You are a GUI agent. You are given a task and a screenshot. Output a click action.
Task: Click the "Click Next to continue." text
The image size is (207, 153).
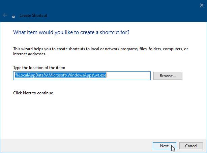[x=33, y=93]
